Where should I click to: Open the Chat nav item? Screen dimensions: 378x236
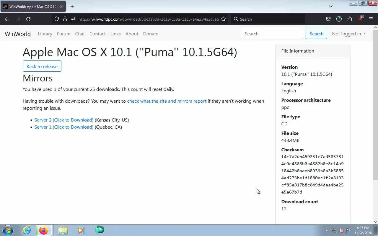pyautogui.click(x=80, y=34)
